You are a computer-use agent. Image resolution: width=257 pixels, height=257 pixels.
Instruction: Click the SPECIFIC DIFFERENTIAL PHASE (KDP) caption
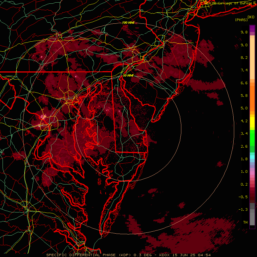point(89,255)
